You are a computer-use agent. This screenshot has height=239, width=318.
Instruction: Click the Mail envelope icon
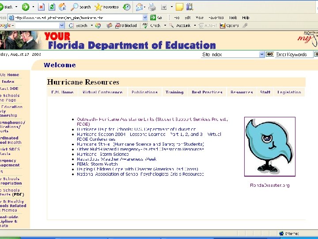[x=139, y=7]
